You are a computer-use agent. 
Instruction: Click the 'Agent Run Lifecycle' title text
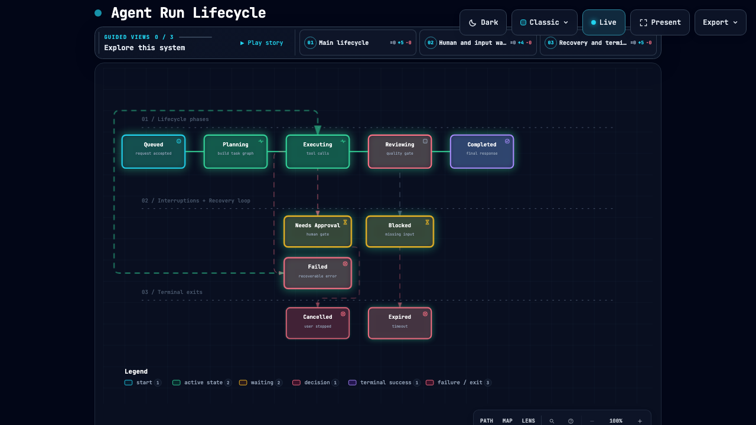tap(188, 13)
